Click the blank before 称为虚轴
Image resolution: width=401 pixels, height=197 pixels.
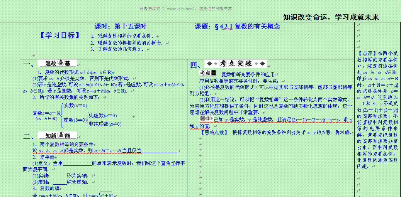[x=60, y=182]
